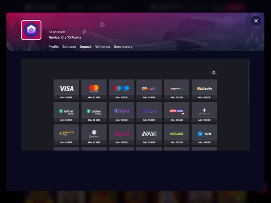The image size is (271, 203).
Task: Choose Ethereum deposit option
Action: click(204, 111)
